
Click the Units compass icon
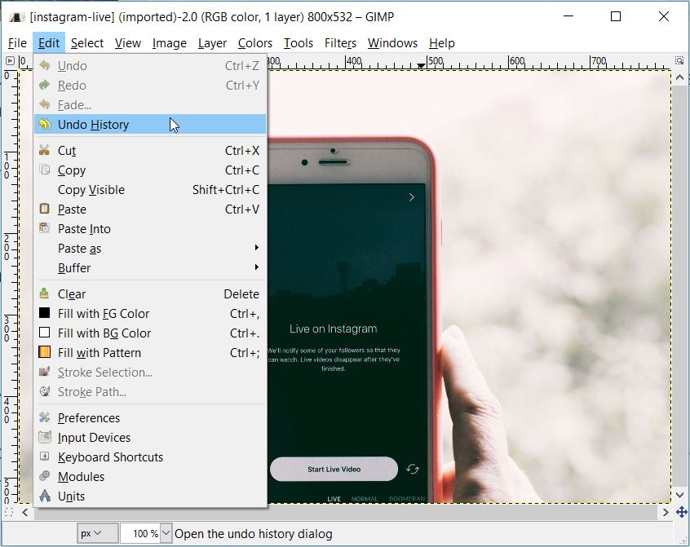(44, 496)
